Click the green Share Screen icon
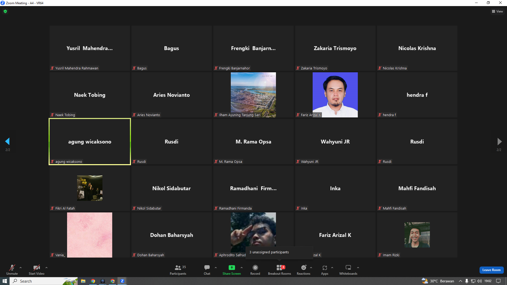Viewport: 507px width, 285px height. point(232,268)
